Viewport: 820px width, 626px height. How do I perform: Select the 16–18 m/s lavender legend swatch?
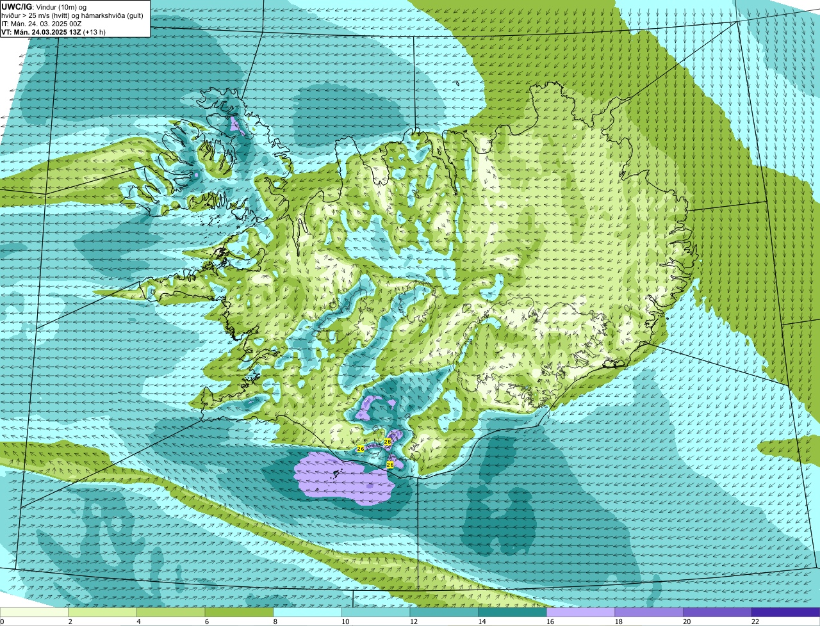[580, 613]
